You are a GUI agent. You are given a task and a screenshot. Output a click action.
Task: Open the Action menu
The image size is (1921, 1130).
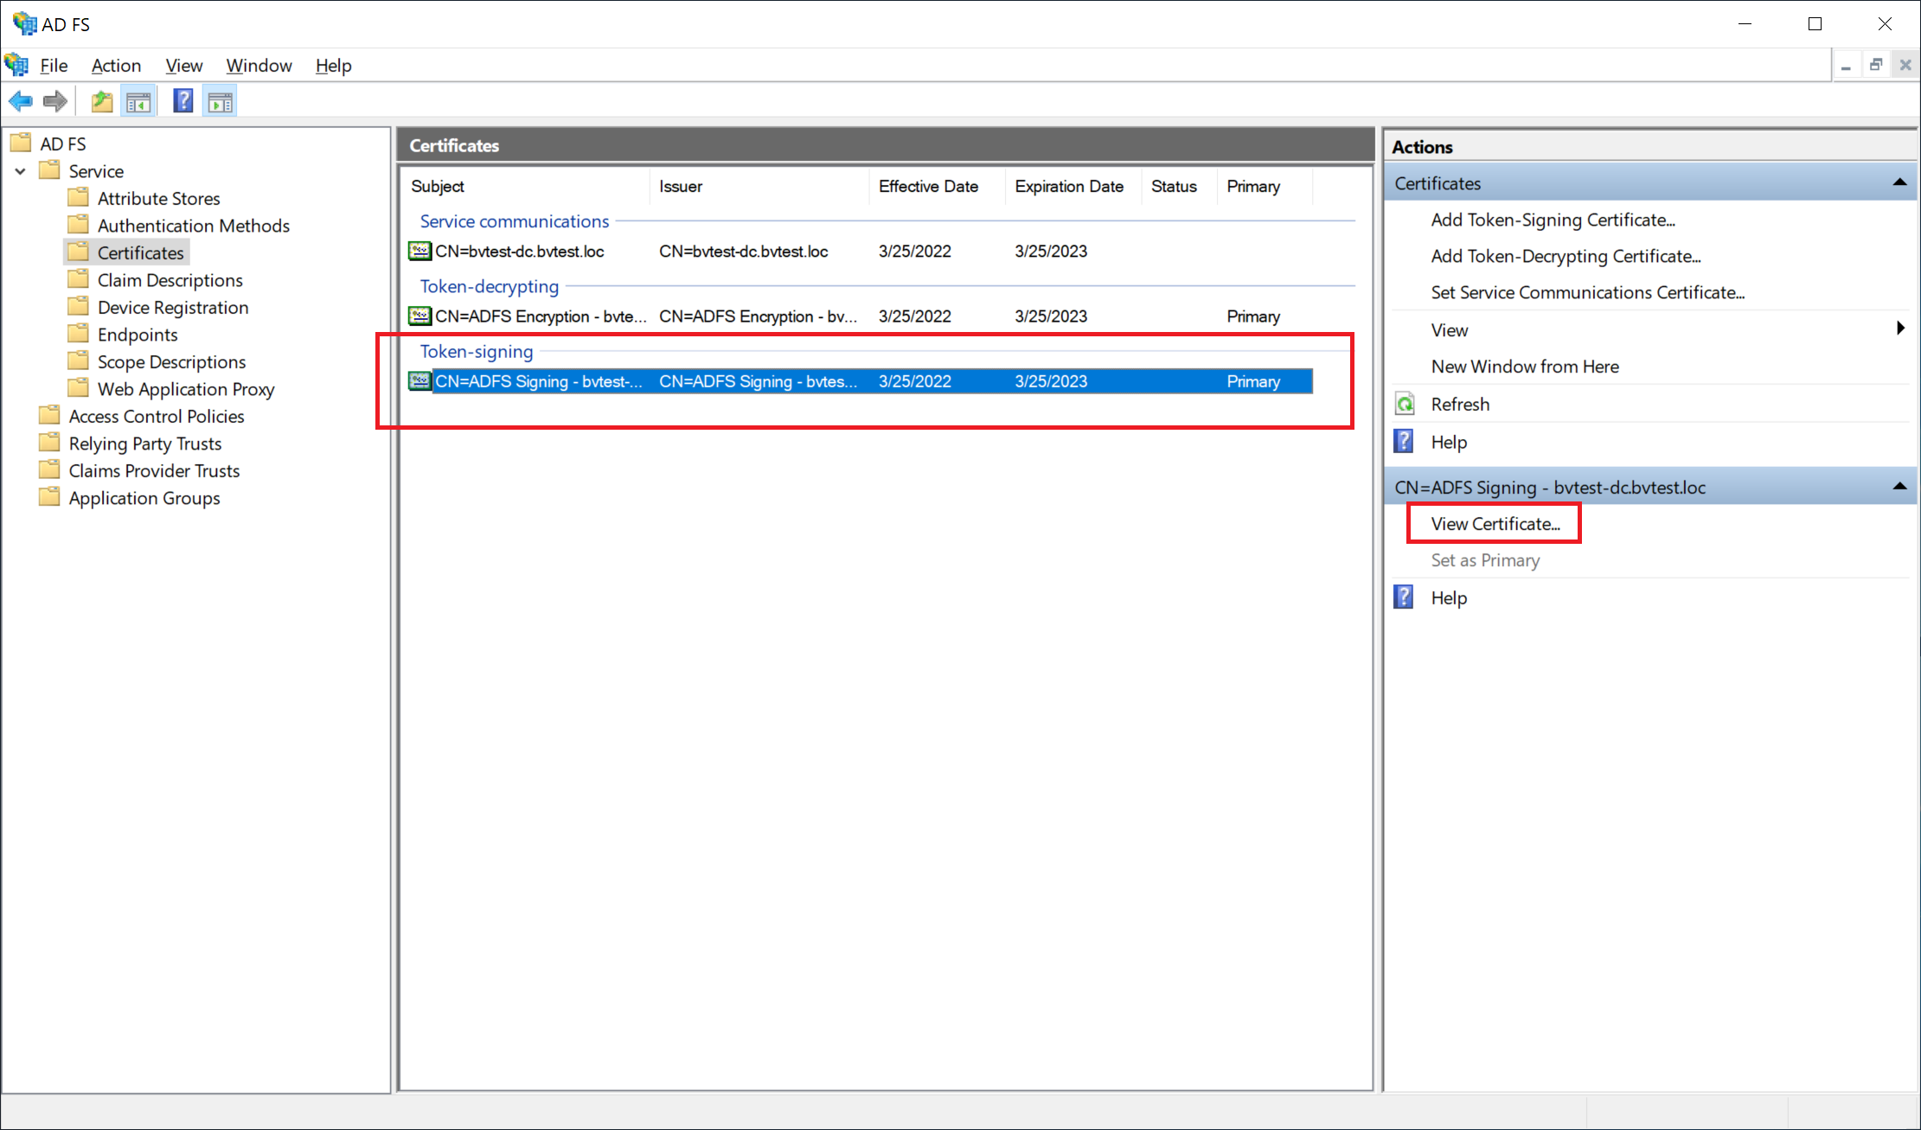(x=116, y=66)
